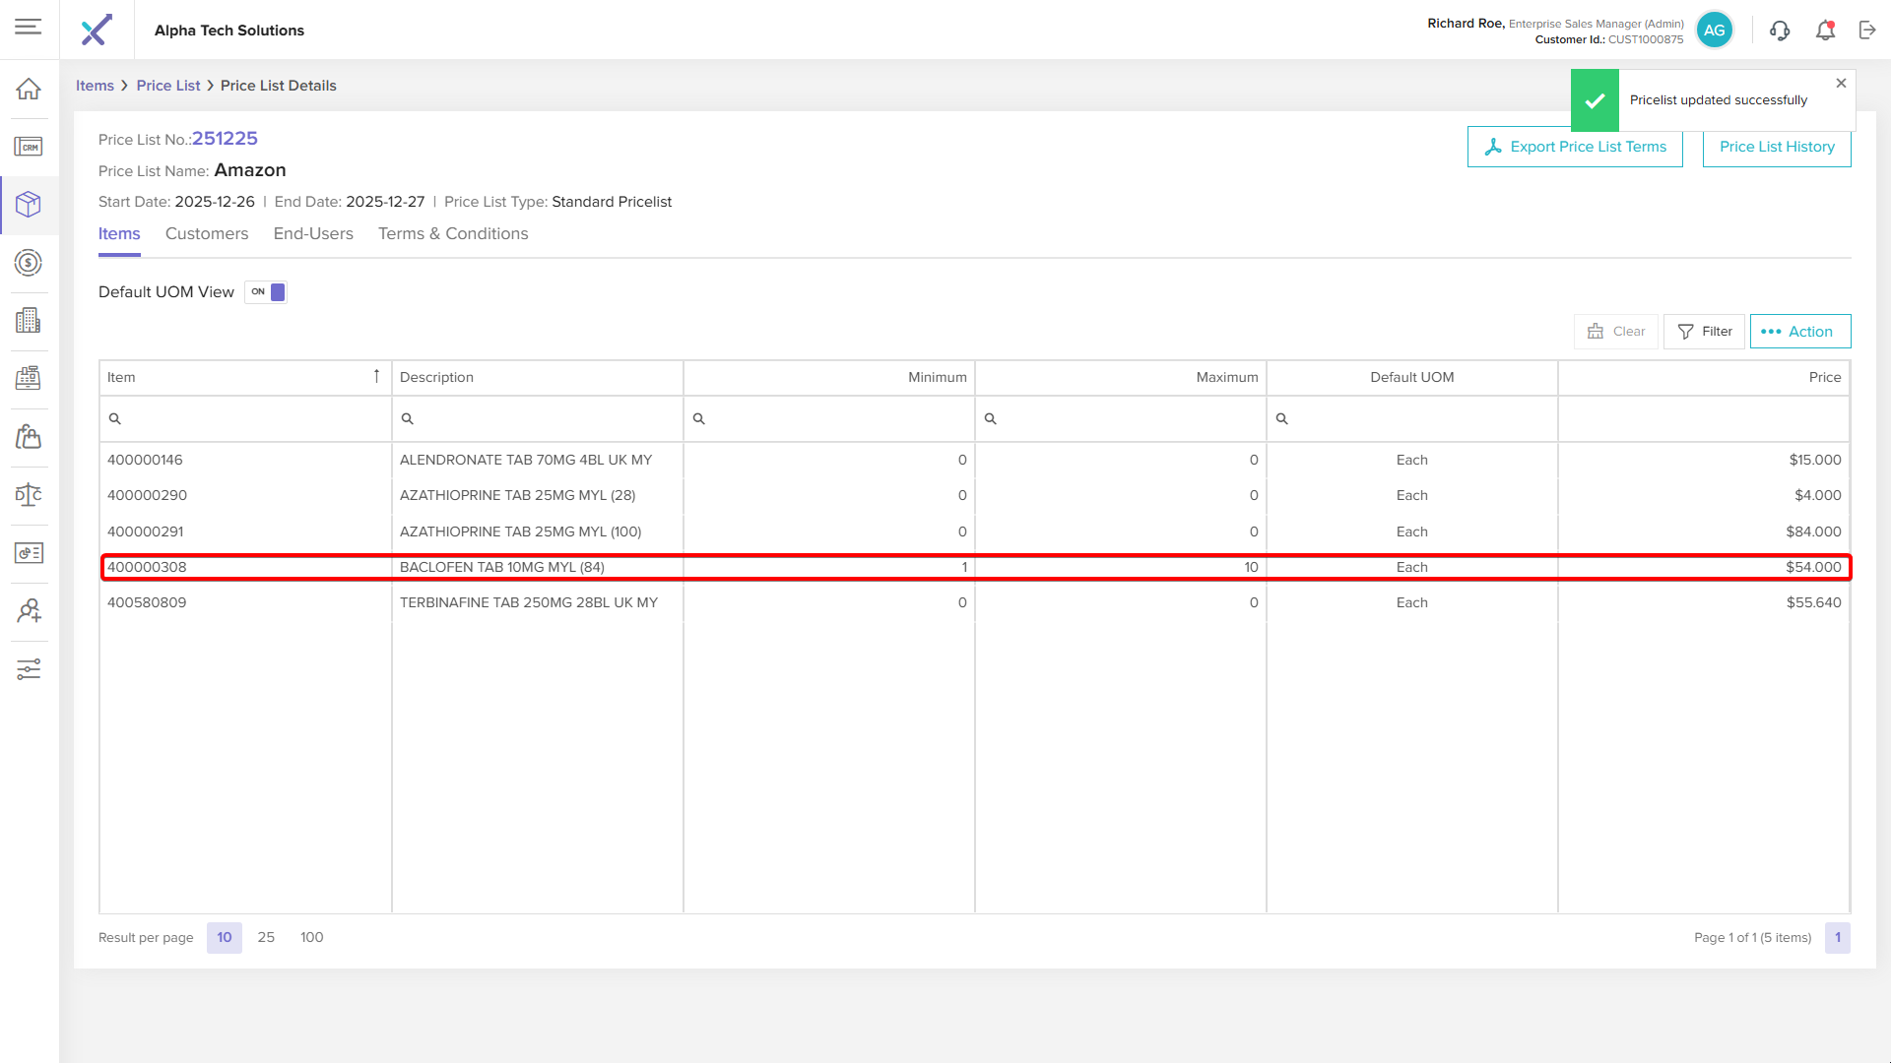The height and width of the screenshot is (1063, 1891).
Task: Open the add-user sidebar icon
Action: click(29, 611)
